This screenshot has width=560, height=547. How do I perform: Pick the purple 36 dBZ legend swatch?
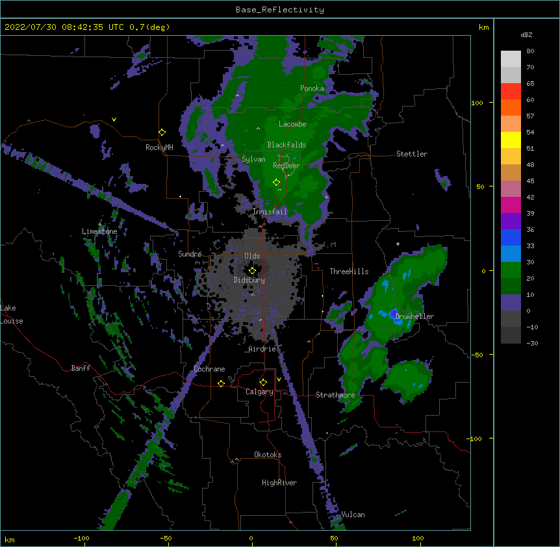coord(511,221)
